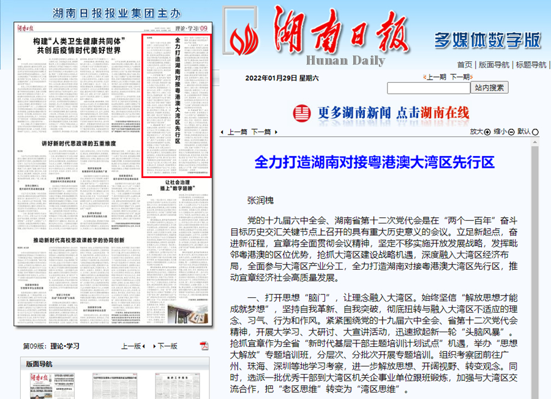
Task: Click the 版面导航 panel header below the page image
Action: (x=115, y=364)
